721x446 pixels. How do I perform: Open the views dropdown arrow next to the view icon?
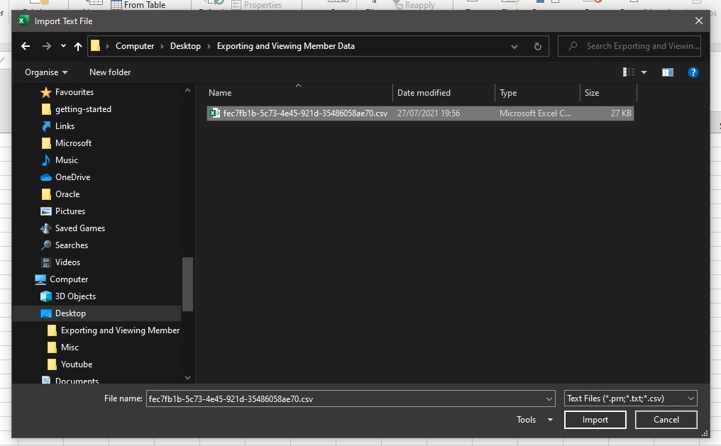click(644, 72)
